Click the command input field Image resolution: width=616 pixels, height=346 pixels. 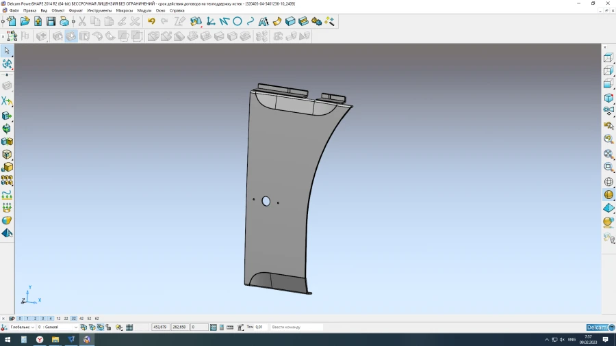pyautogui.click(x=296, y=328)
